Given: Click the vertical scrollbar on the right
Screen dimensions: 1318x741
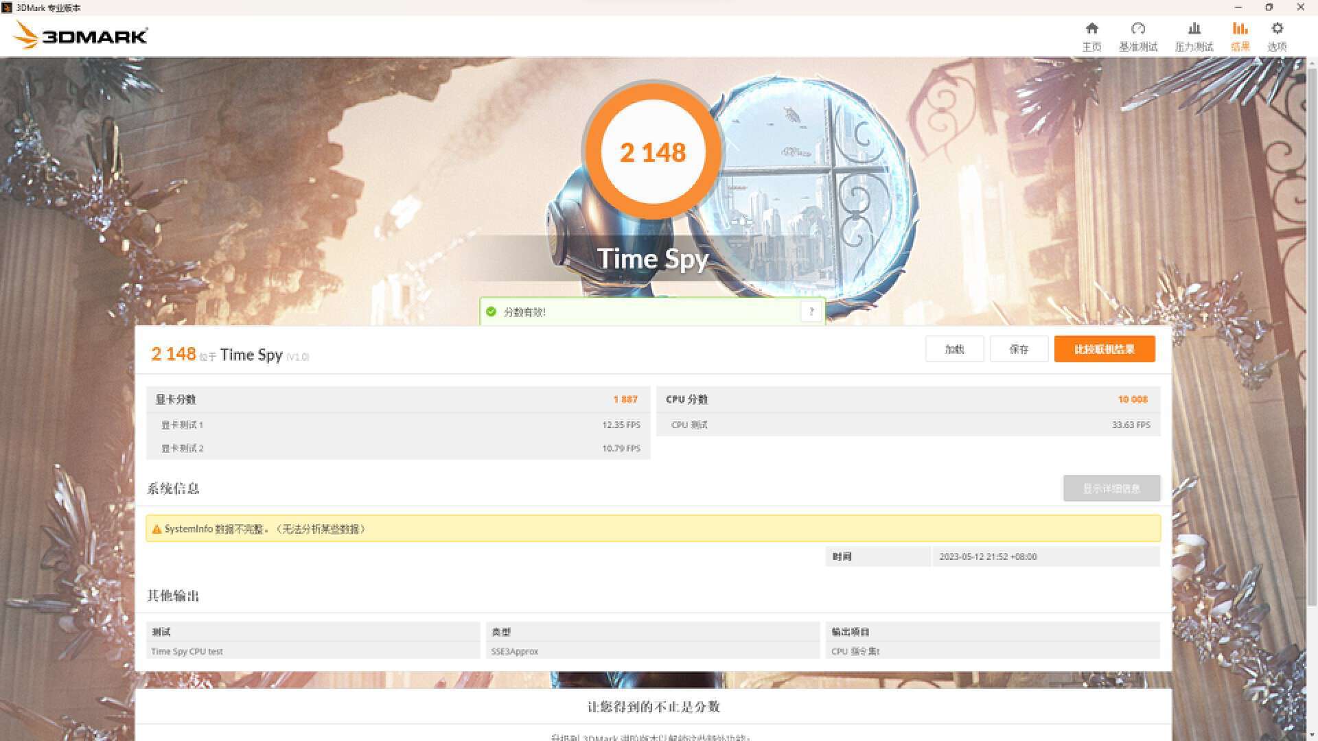Looking at the screenshot, I should (1312, 336).
